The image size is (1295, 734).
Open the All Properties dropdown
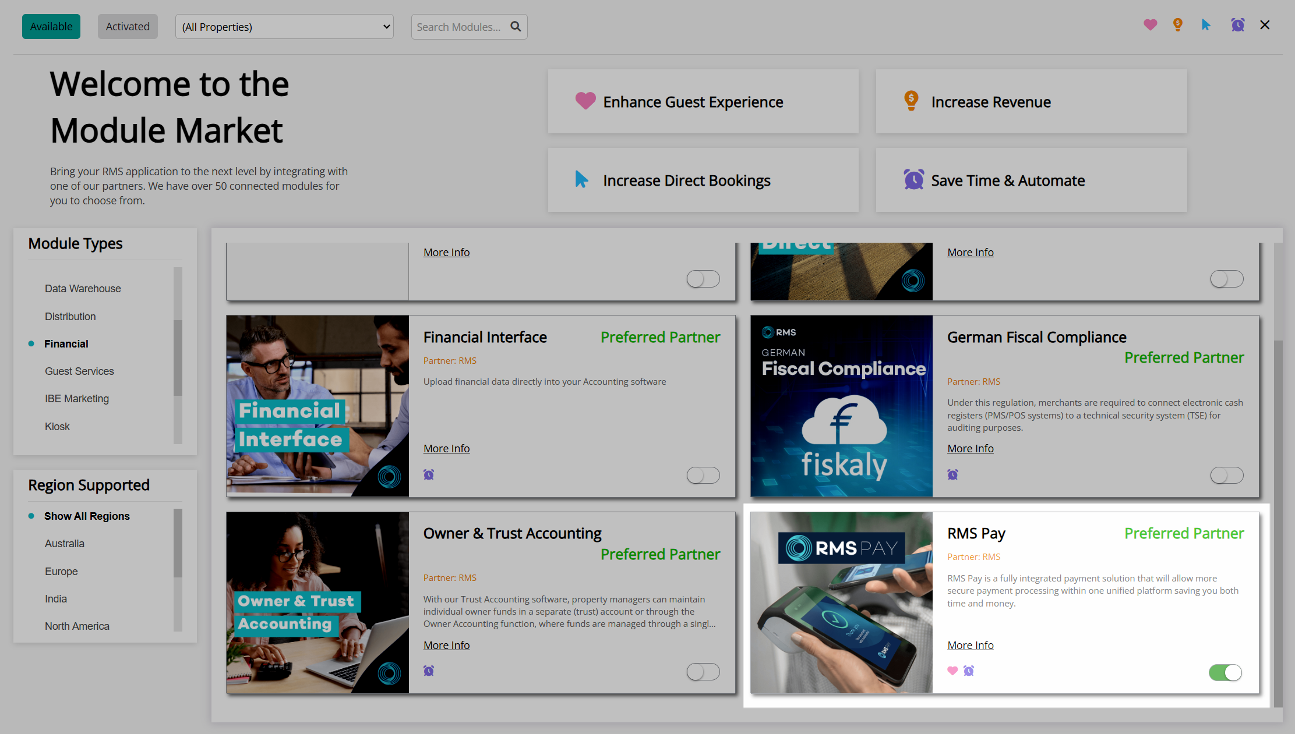284,27
